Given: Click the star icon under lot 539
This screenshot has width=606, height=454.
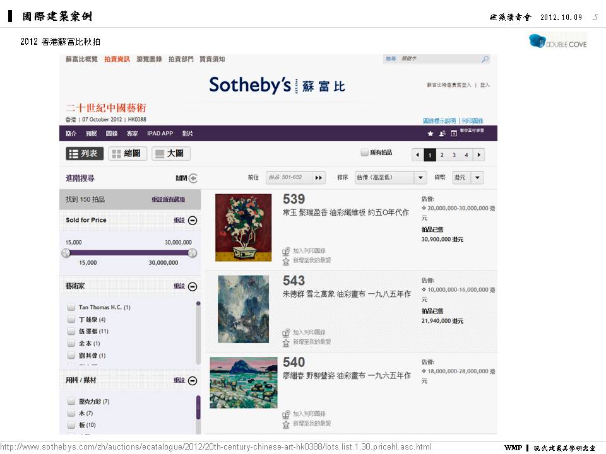Looking at the screenshot, I should [x=285, y=261].
